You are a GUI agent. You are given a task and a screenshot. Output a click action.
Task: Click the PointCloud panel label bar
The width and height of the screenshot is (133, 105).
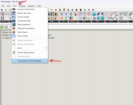click(123, 21)
